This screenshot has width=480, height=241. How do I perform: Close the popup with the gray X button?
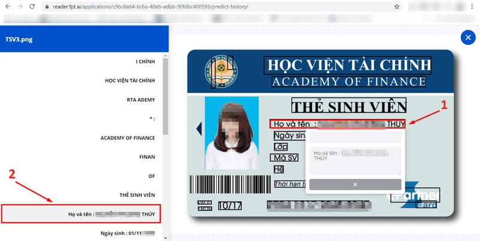coord(355,185)
